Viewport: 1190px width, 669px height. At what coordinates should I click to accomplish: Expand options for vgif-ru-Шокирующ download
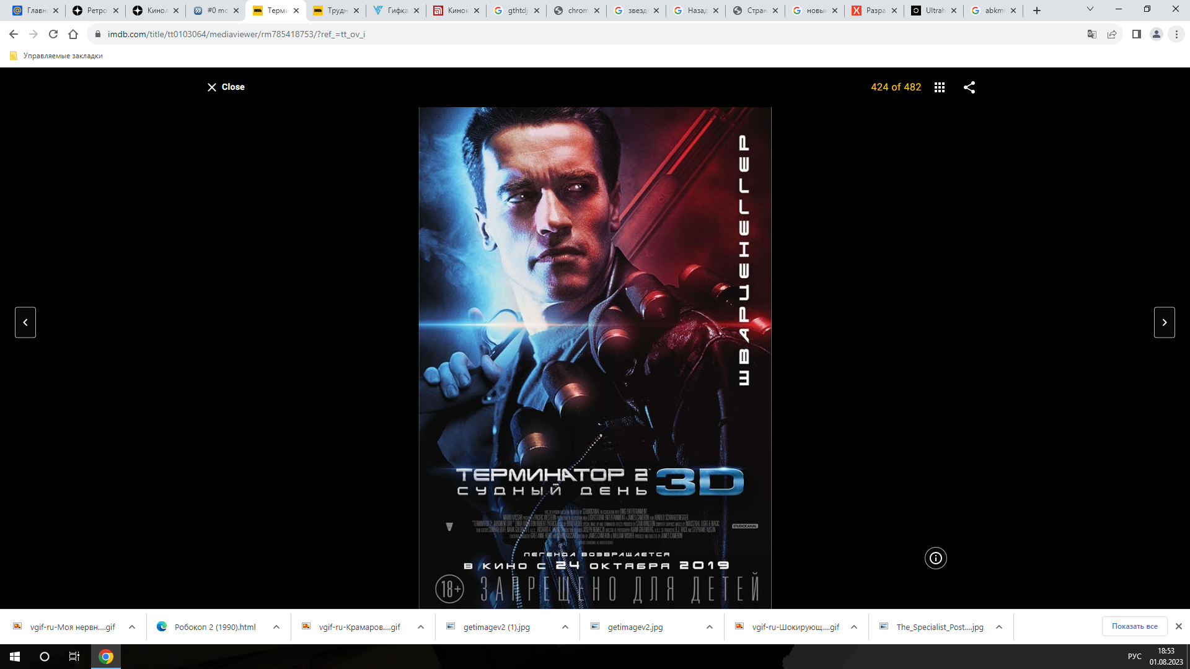854,627
